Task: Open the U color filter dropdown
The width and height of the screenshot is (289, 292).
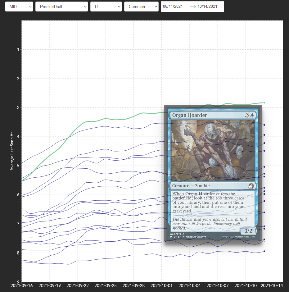Action: (106, 7)
